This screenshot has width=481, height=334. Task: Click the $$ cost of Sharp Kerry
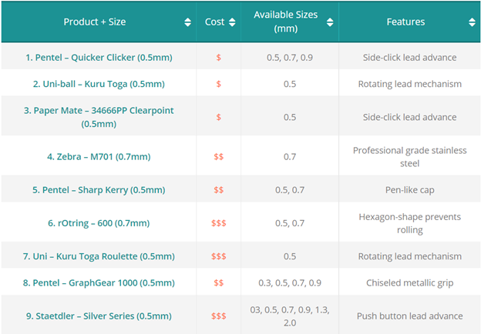(x=218, y=190)
